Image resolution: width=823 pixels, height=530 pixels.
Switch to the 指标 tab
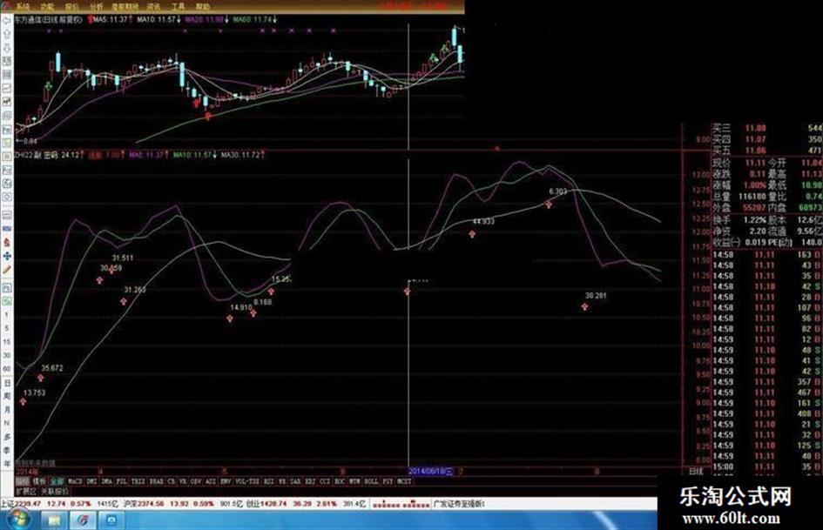point(23,481)
